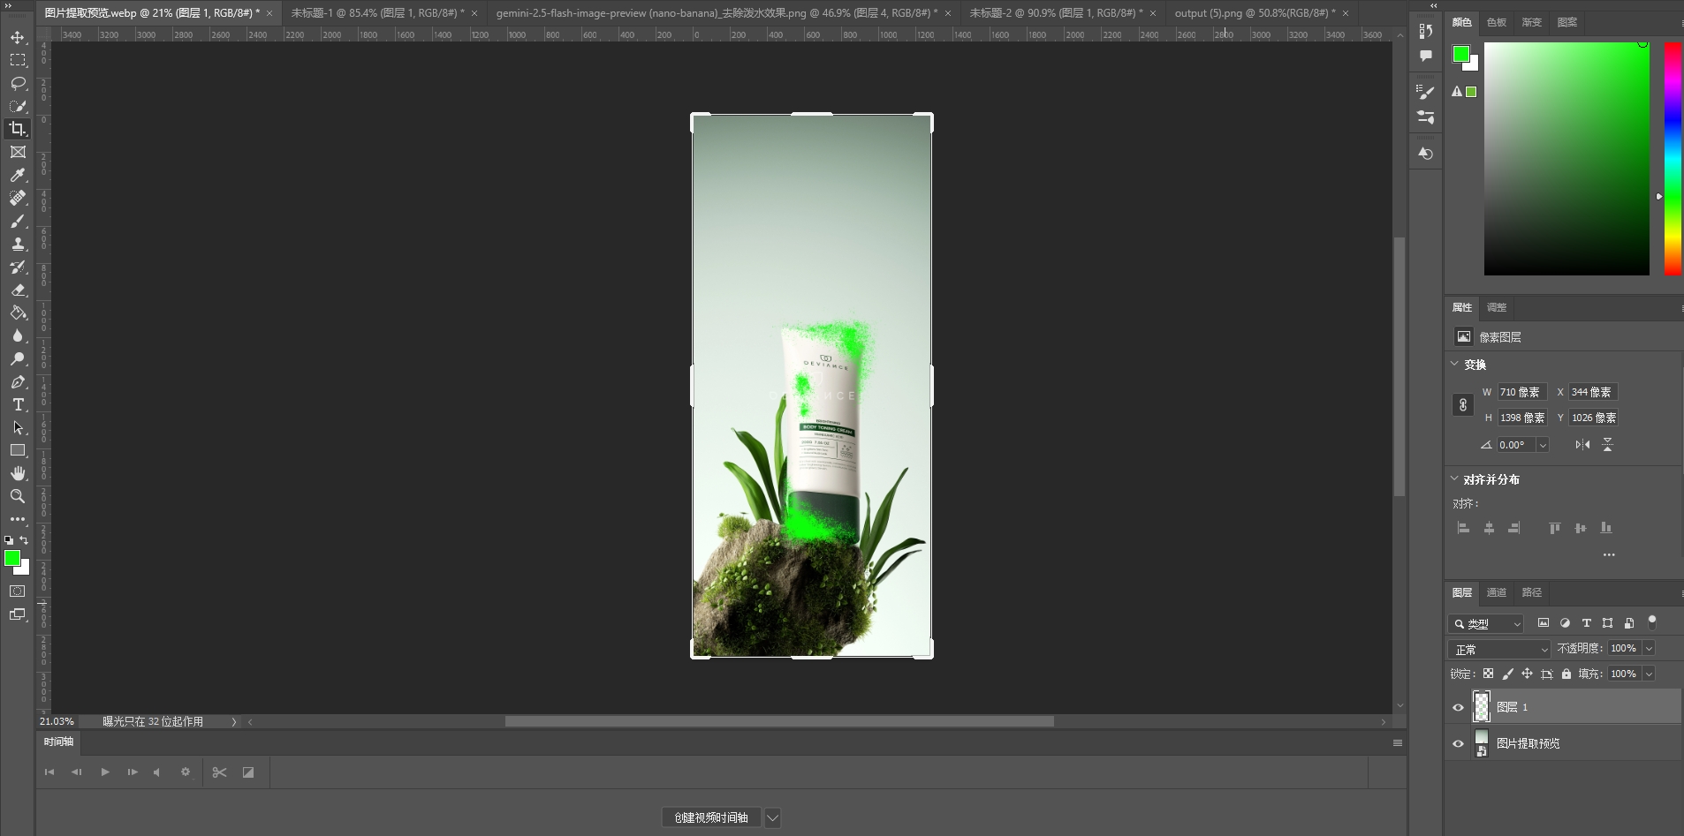
Task: Select the Move tool
Action: (18, 37)
